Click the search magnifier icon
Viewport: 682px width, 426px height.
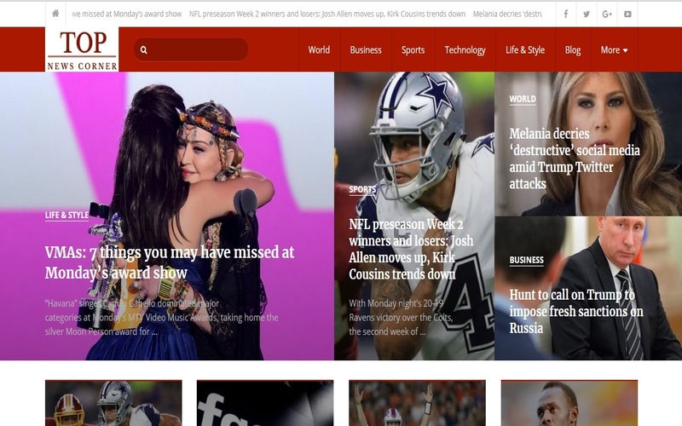[x=144, y=50]
